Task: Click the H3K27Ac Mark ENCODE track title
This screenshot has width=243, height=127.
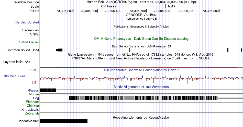Action: (141, 58)
